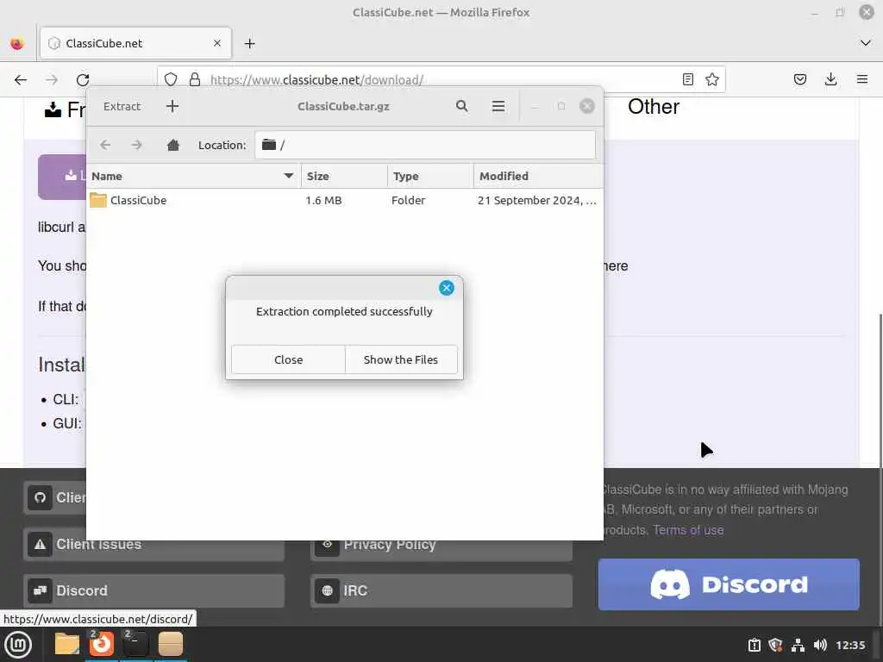Select the ClassiCube folder row

point(345,200)
